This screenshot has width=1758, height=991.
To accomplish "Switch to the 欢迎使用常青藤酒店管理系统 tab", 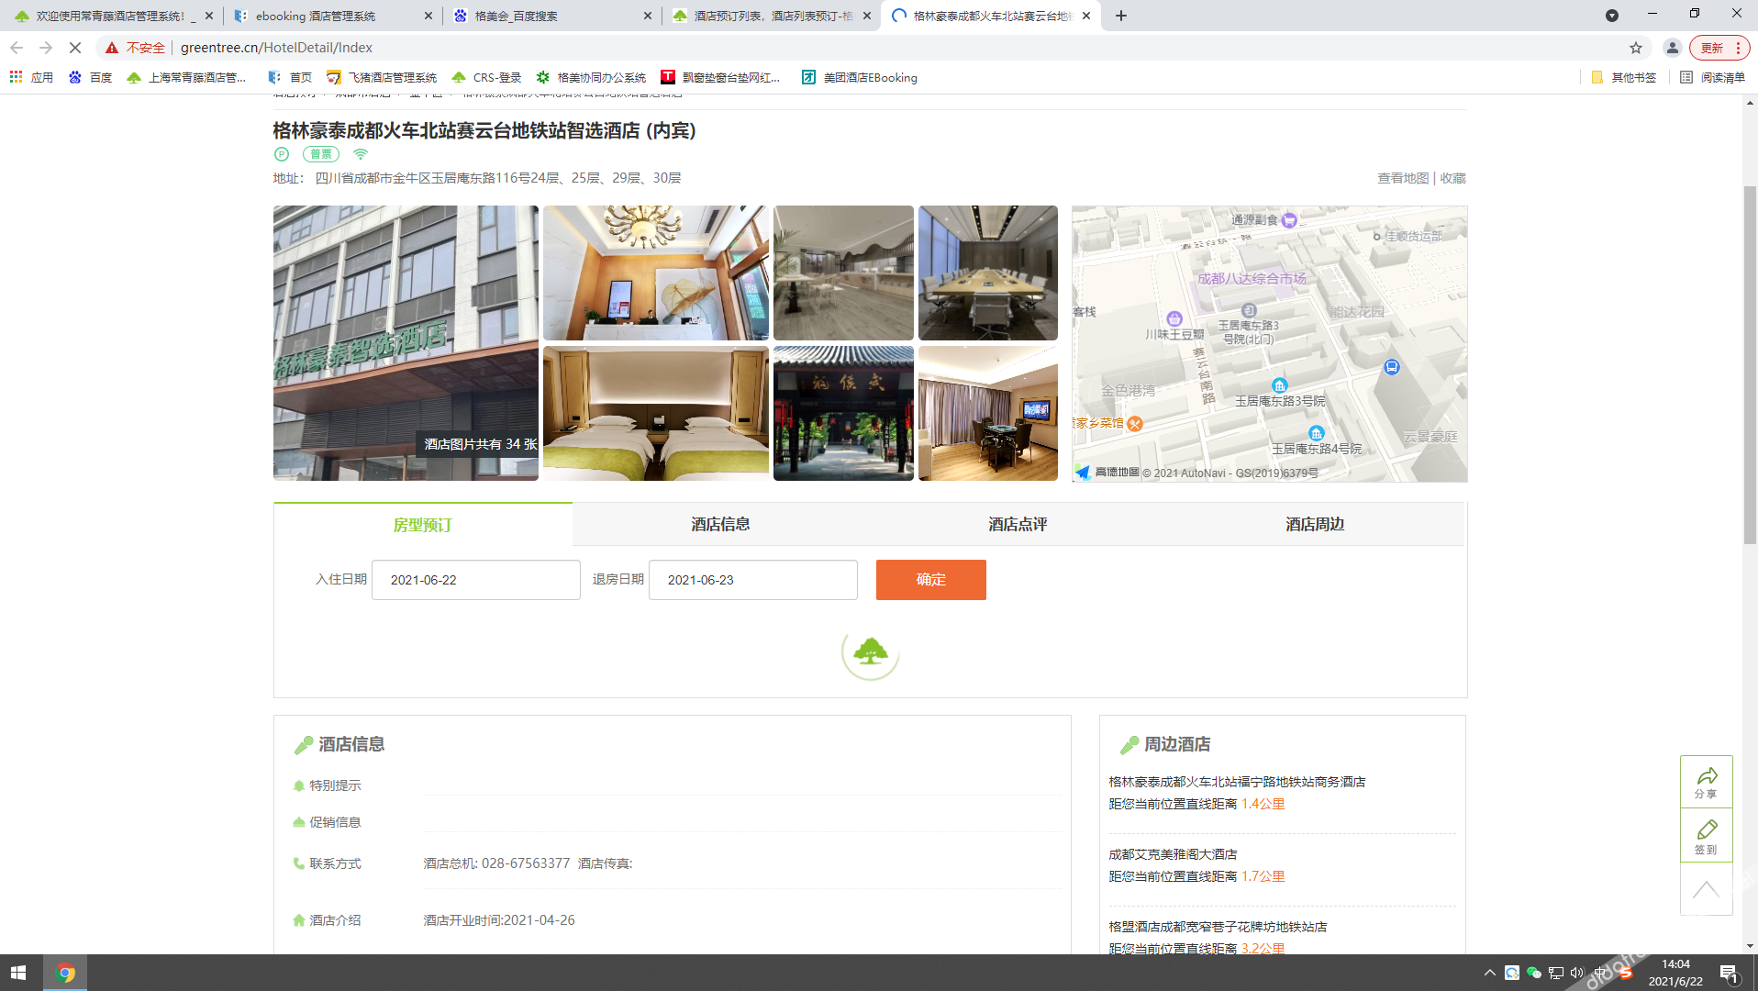I will click(112, 16).
